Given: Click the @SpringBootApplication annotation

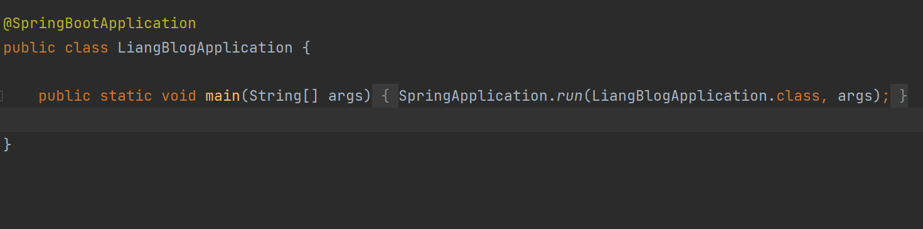Looking at the screenshot, I should tap(100, 24).
